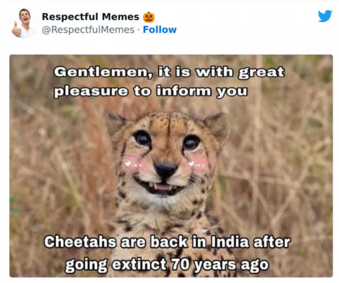The height and width of the screenshot is (283, 339).
Task: Click the pumpkin emoji beside the name
Action: pyautogui.click(x=149, y=17)
